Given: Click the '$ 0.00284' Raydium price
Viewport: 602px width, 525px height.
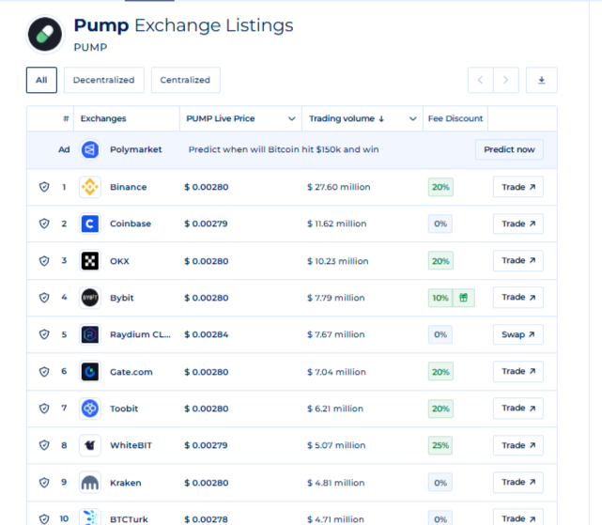Looking at the screenshot, I should [207, 334].
